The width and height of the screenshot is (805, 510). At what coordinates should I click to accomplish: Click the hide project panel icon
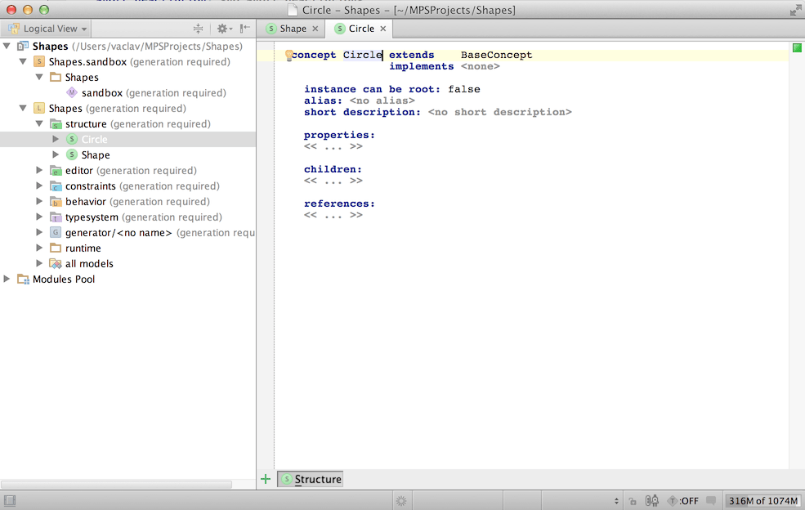[244, 29]
